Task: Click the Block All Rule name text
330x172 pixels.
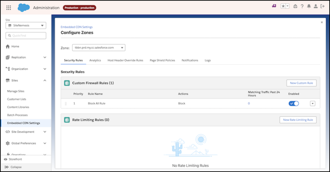Action: (97, 103)
